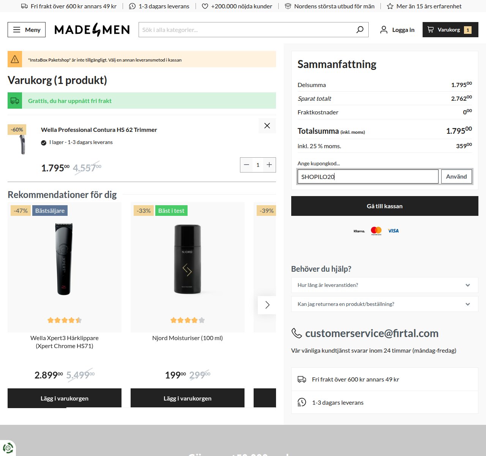Proceed with Gå till kassan button
486x456 pixels.
click(x=385, y=206)
